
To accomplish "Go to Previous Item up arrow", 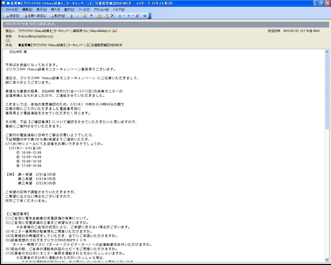I will click(120, 16).
